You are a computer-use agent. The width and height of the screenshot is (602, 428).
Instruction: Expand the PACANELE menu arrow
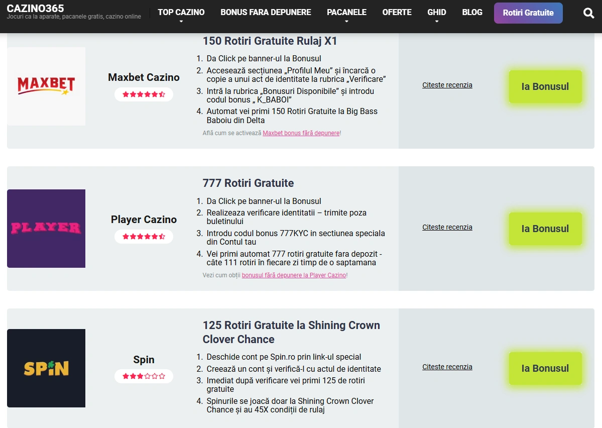[346, 22]
